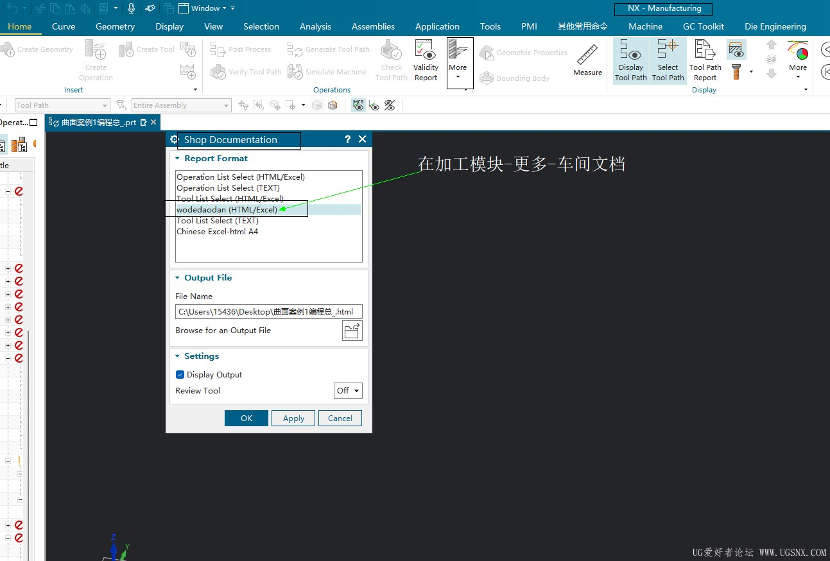Open the Review Tool dropdown
Image resolution: width=830 pixels, height=561 pixels.
(349, 390)
